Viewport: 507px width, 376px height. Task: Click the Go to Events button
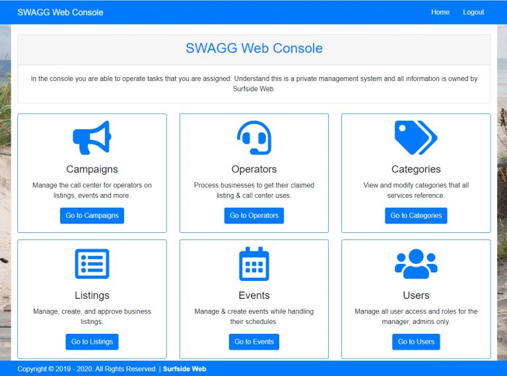[253, 342]
